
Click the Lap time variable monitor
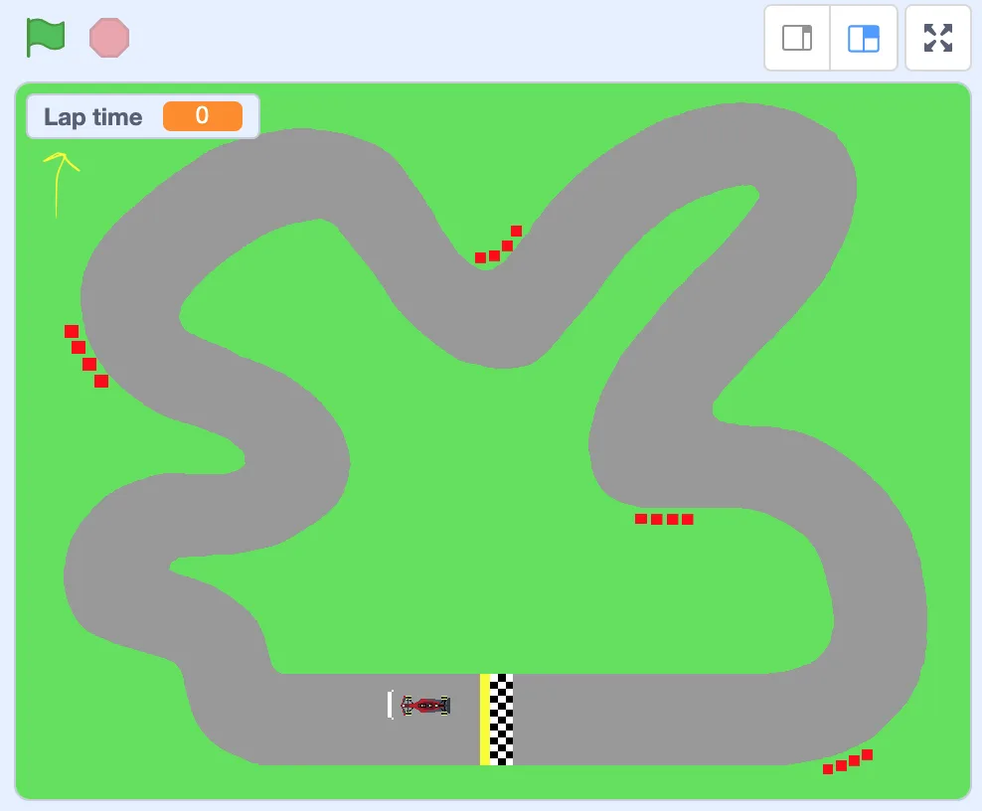click(x=143, y=116)
